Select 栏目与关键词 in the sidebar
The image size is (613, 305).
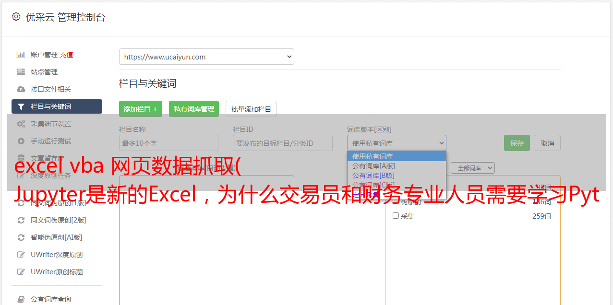(x=57, y=106)
